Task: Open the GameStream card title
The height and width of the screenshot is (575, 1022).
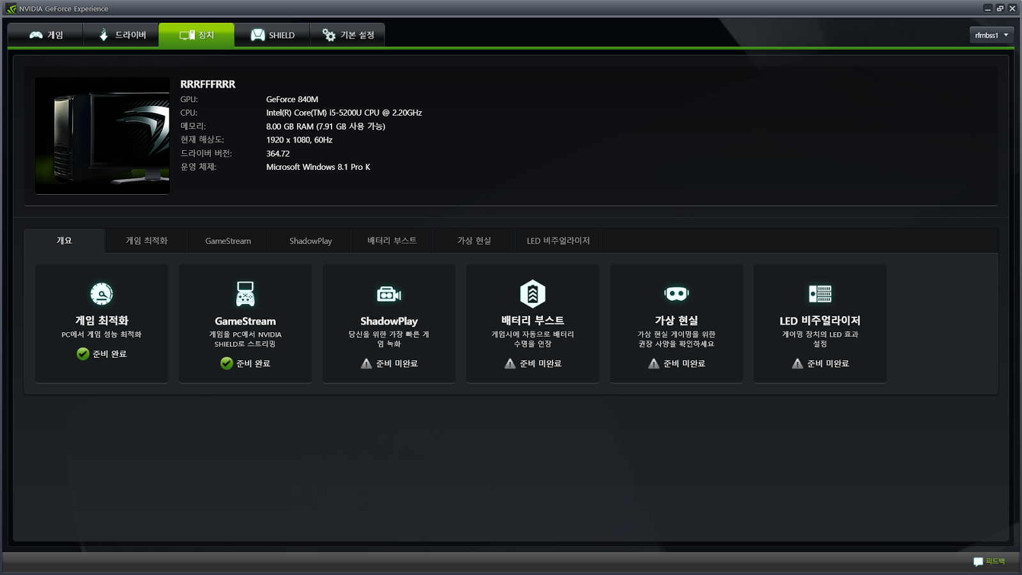Action: point(245,321)
